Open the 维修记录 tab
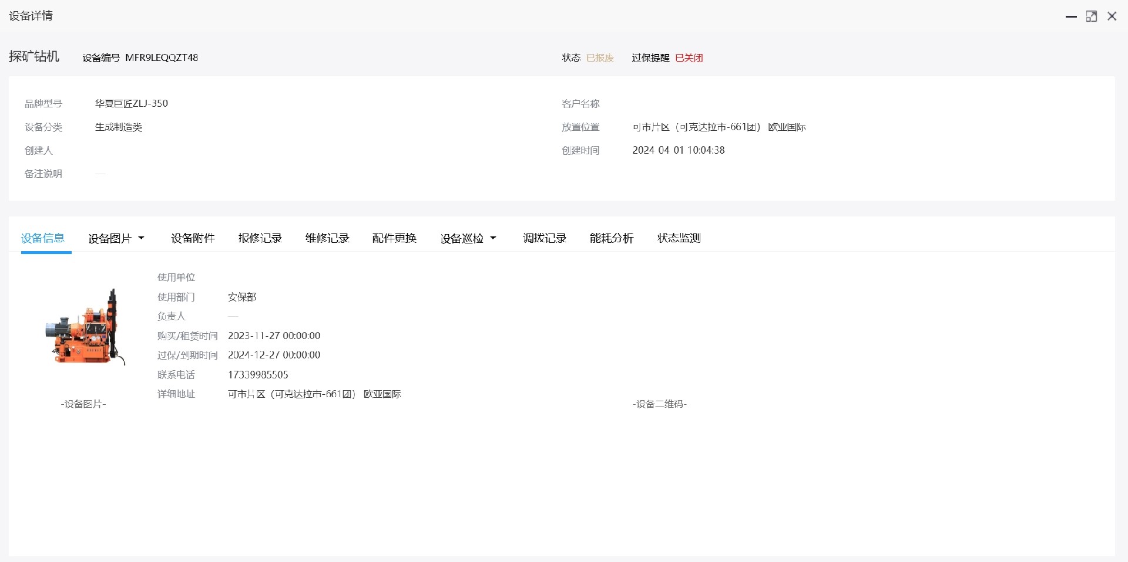This screenshot has width=1128, height=562. pyautogui.click(x=327, y=238)
